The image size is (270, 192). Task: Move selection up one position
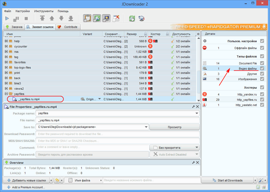pos(52,18)
